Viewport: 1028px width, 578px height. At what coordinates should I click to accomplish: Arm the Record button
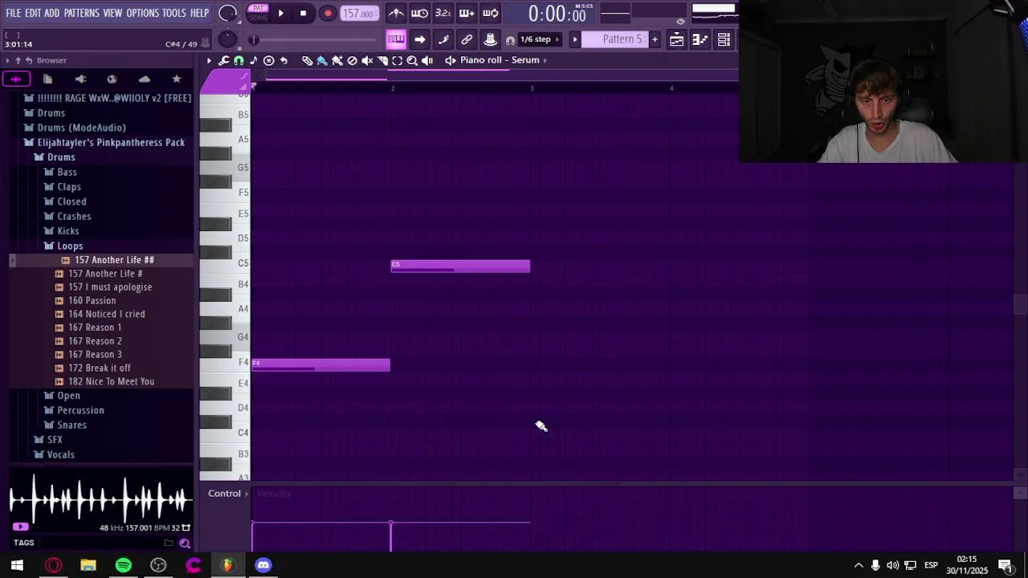point(328,13)
